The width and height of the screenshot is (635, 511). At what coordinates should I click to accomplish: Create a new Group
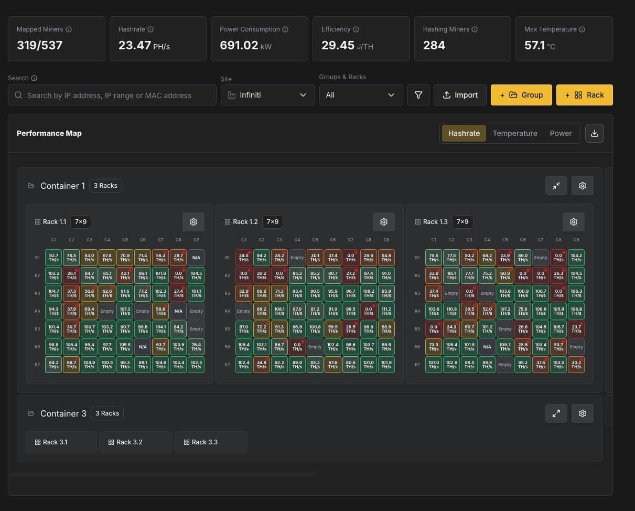point(521,95)
